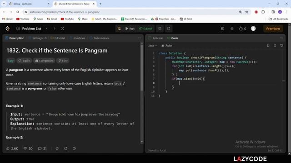The image size is (291, 163).
Task: Click the LeetCode logo icon
Action: coord(8,29)
